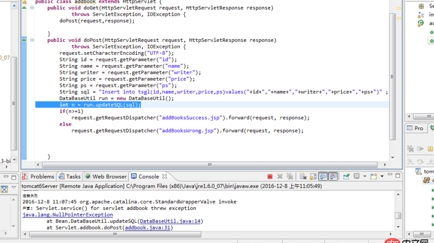The width and height of the screenshot is (434, 243).
Task: Click the addBooksWrong.jsp string in code
Action: (x=188, y=131)
